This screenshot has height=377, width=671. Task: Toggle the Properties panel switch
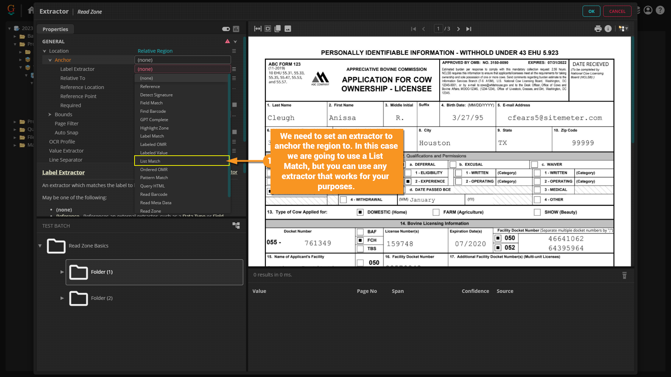tap(226, 29)
